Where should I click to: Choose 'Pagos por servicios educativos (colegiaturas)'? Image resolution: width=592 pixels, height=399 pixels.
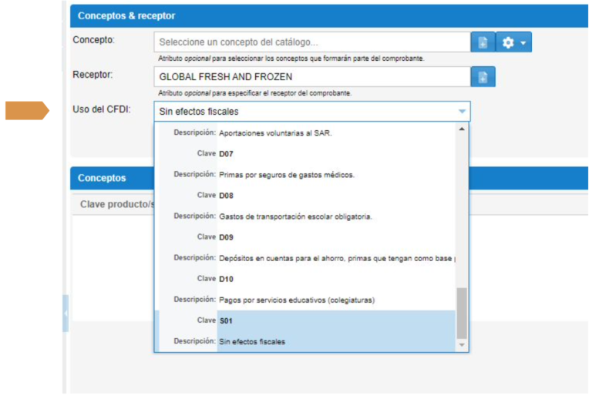297,300
